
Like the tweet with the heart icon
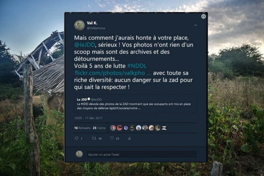pyautogui.click(x=112, y=138)
